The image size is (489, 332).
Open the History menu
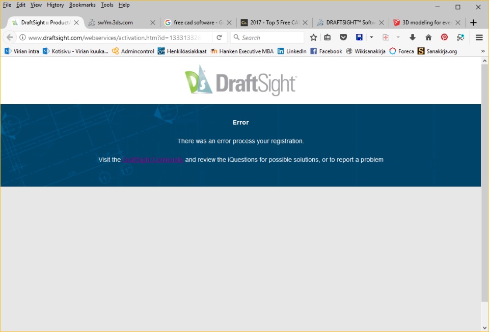(55, 5)
